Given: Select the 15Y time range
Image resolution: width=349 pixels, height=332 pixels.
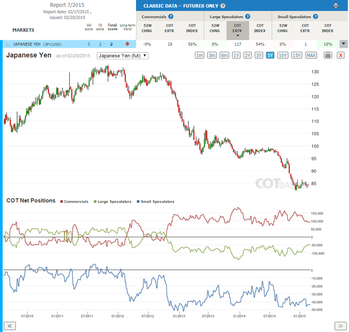Looking at the screenshot, I should (x=297, y=55).
